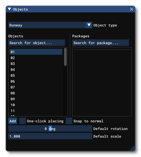Select runway object 10
This screenshot has width=141, height=157.
[x=36, y=105]
